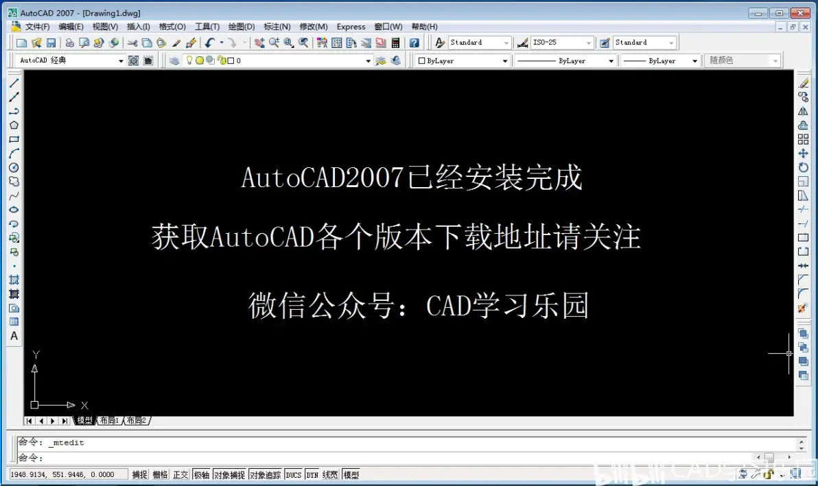Image resolution: width=818 pixels, height=486 pixels.
Task: Switch to the 布局2 layout tab
Action: coord(137,420)
